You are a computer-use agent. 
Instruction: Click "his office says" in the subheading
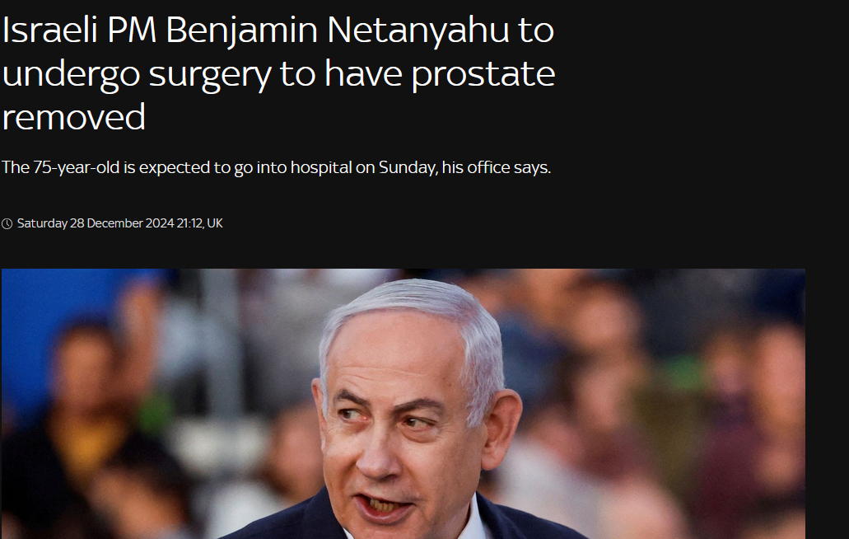[496, 167]
